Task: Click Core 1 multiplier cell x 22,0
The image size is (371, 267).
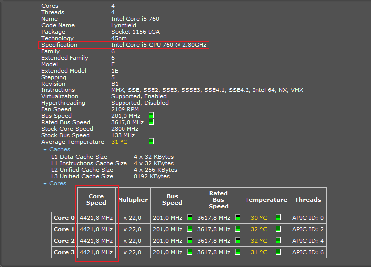Action: pyautogui.click(x=133, y=229)
